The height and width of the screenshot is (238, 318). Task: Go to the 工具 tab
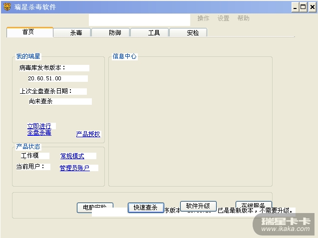tap(154, 32)
